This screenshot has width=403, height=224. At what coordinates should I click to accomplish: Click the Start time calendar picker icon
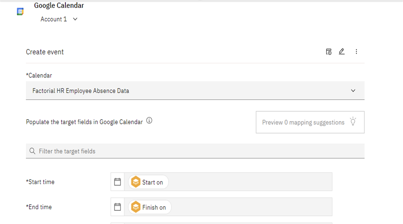tap(118, 182)
